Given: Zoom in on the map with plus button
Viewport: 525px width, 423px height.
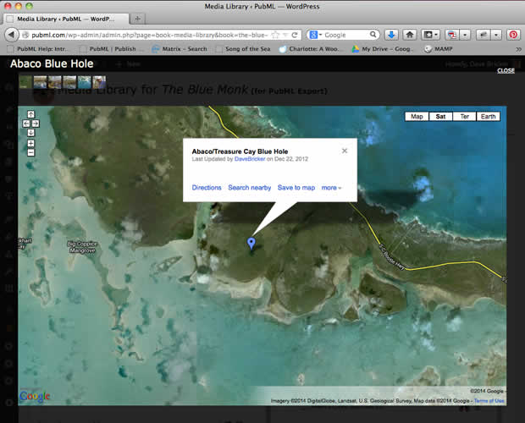Looking at the screenshot, I should (x=31, y=143).
